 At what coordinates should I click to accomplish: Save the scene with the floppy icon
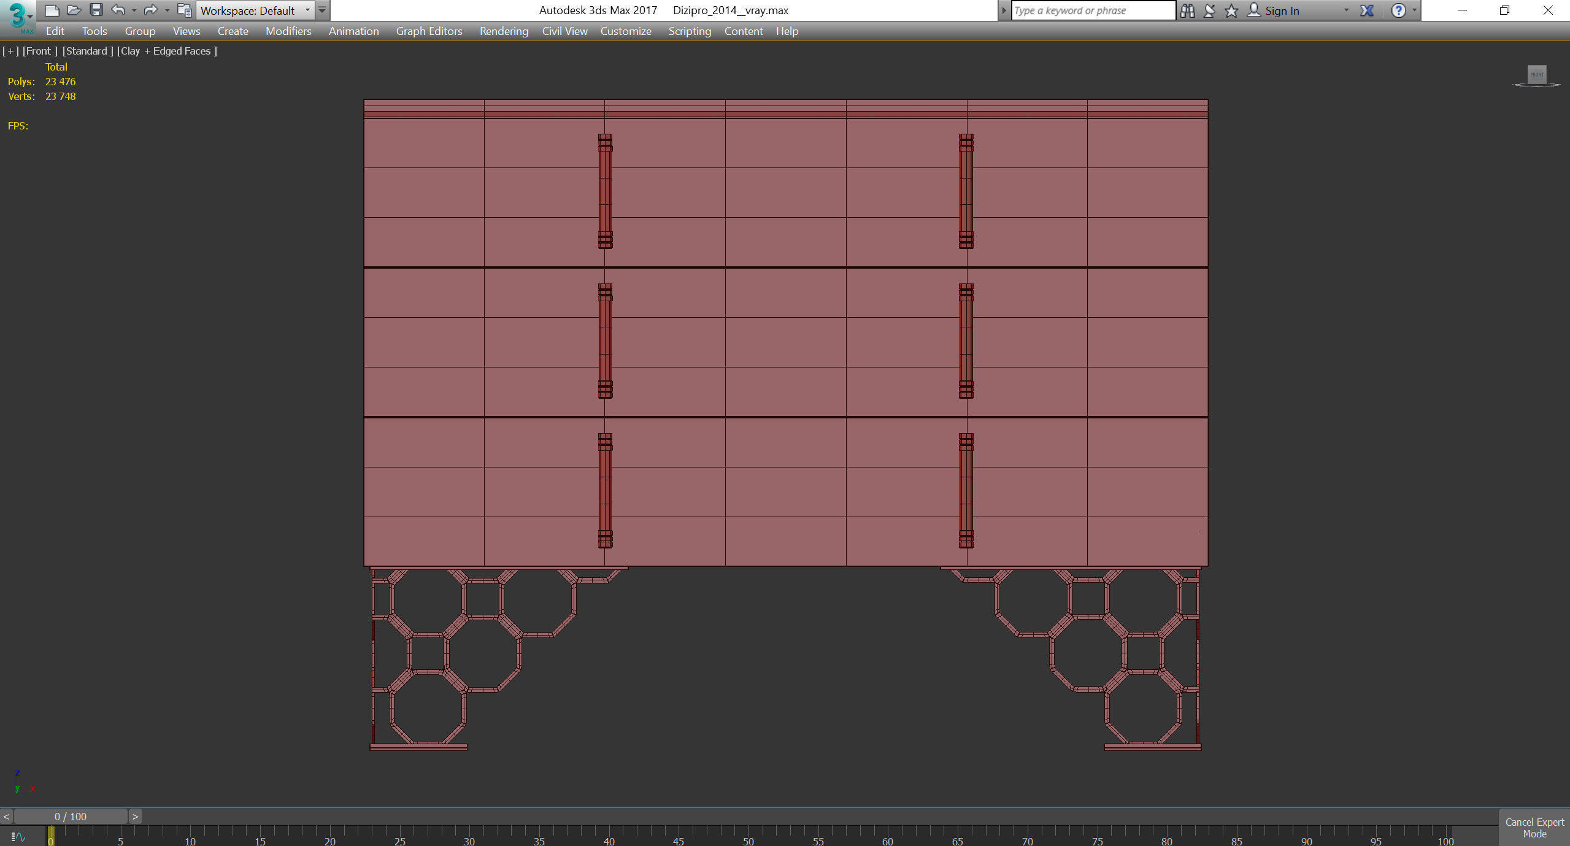[96, 10]
